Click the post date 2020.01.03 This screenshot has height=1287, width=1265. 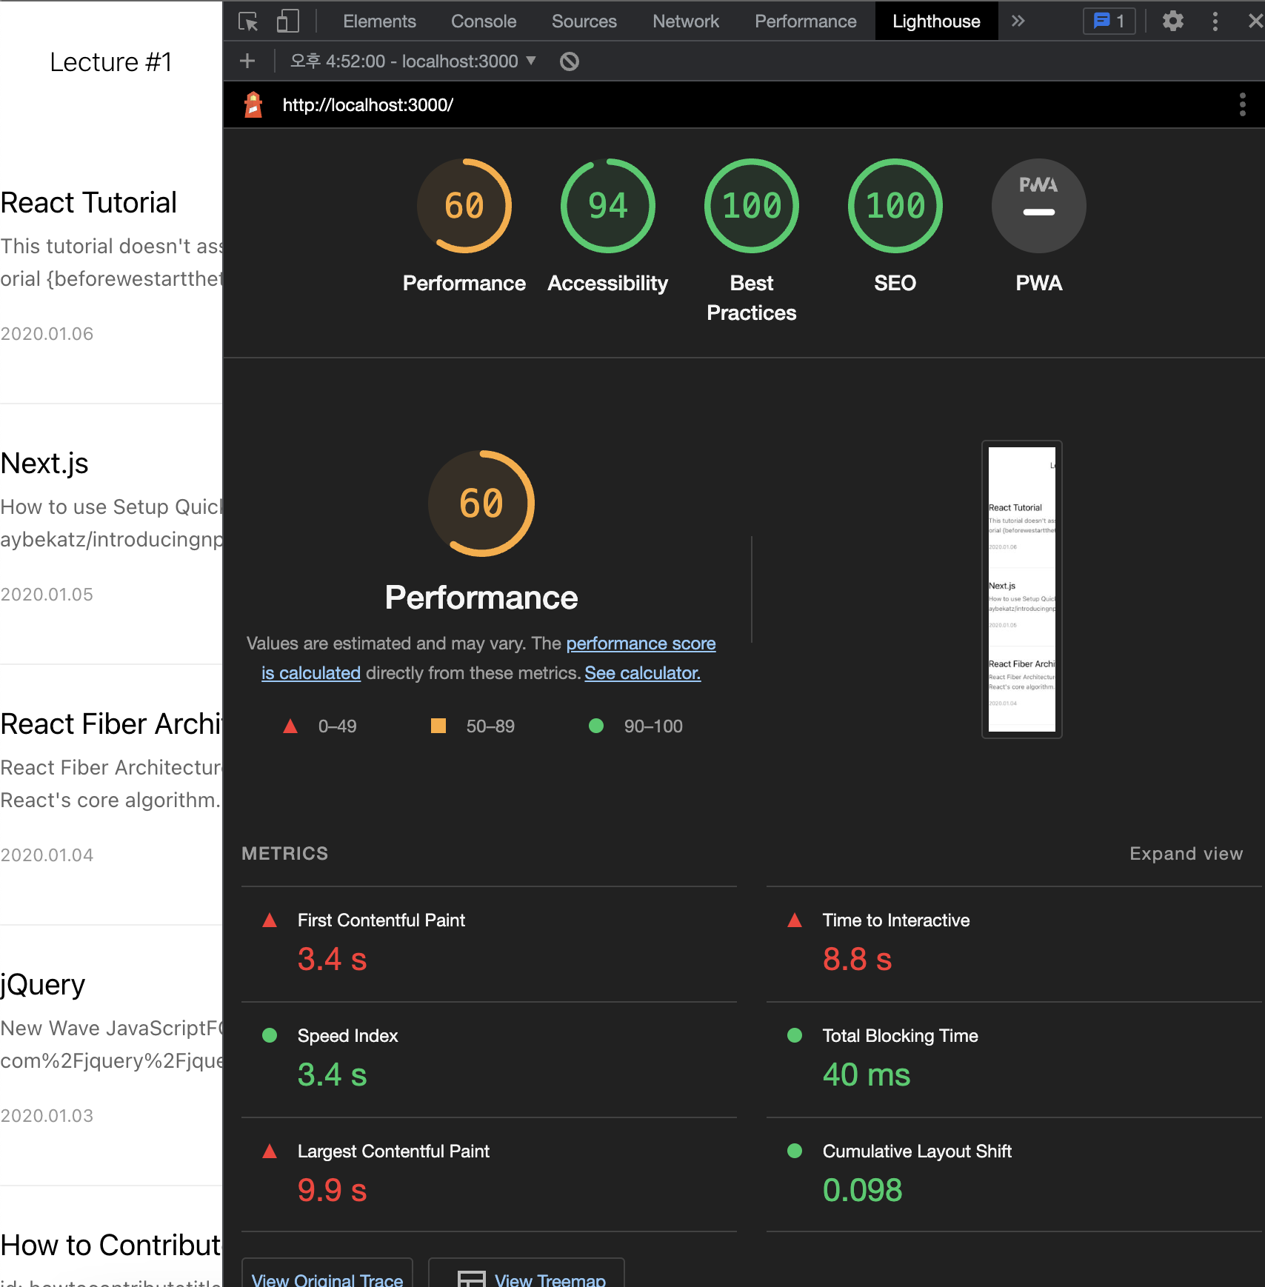[x=47, y=1116]
